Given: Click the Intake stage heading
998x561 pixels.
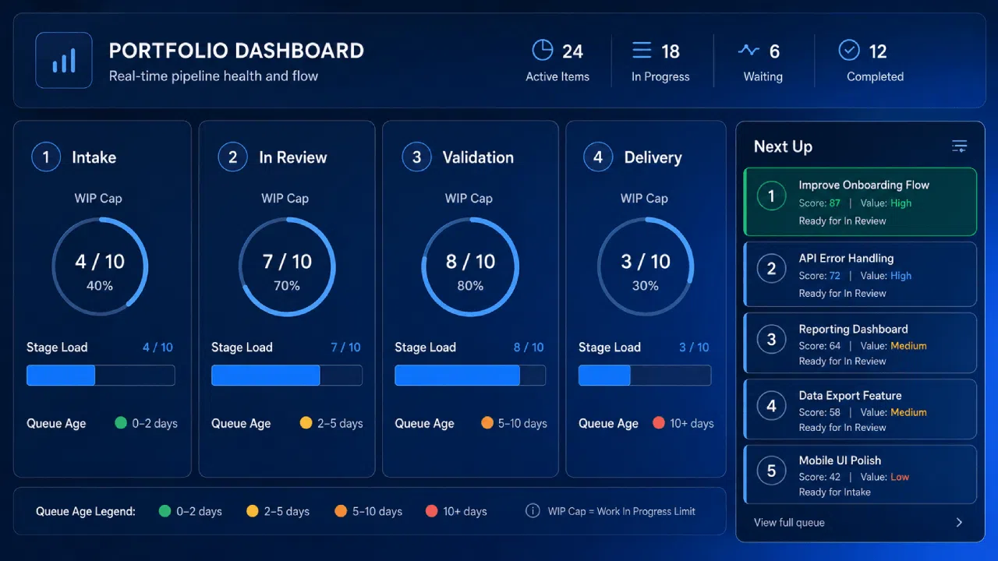Looking at the screenshot, I should point(94,157).
